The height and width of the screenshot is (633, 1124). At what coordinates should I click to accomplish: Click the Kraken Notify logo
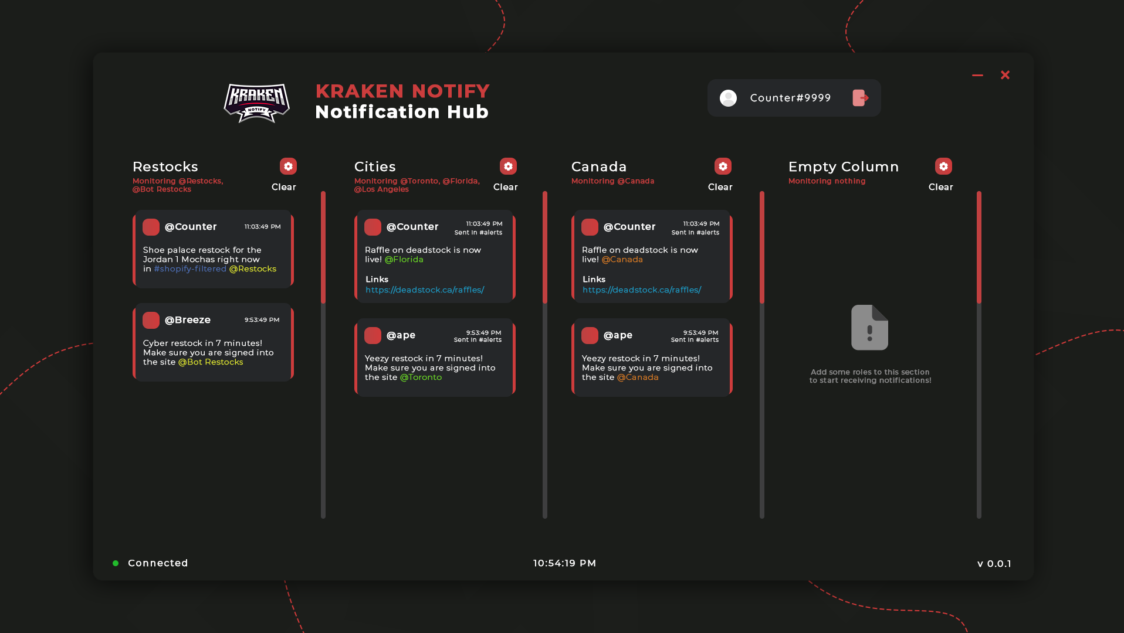pos(256,103)
